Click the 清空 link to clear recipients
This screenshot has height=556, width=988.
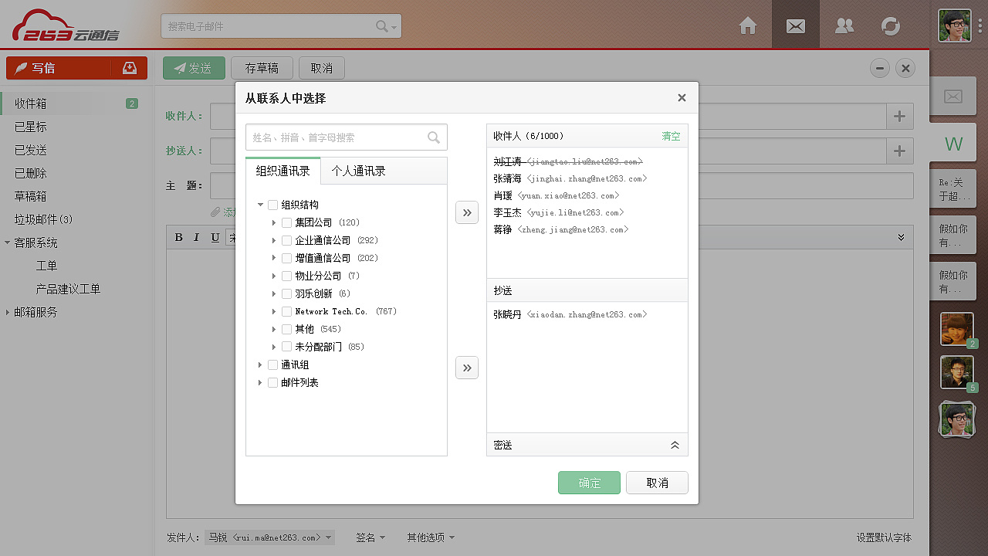[x=670, y=136]
